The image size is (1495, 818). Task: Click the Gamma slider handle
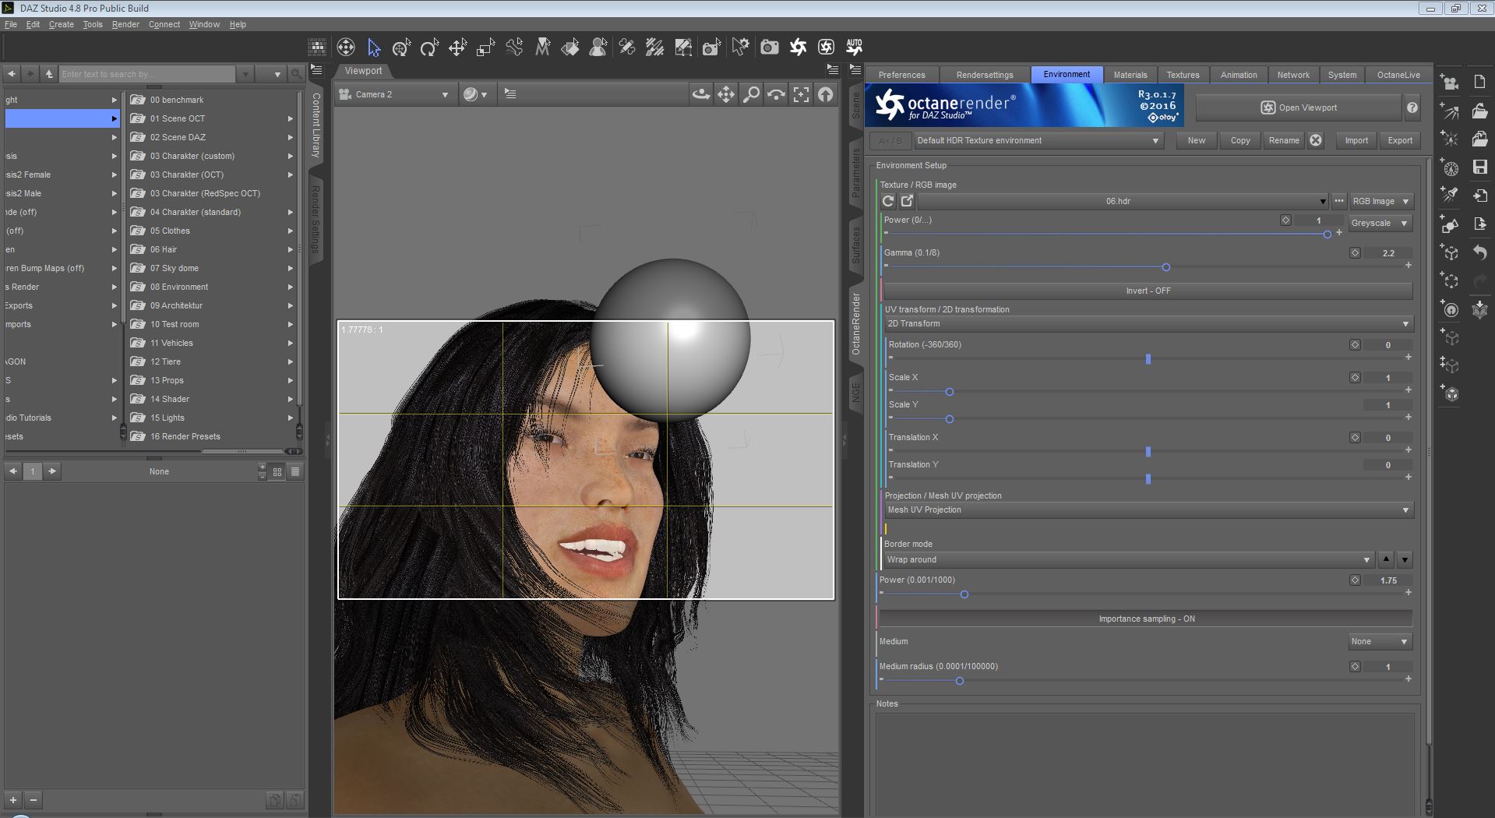1166,267
